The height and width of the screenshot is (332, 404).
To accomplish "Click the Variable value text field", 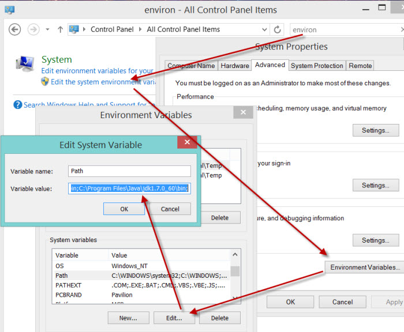I will (129, 188).
